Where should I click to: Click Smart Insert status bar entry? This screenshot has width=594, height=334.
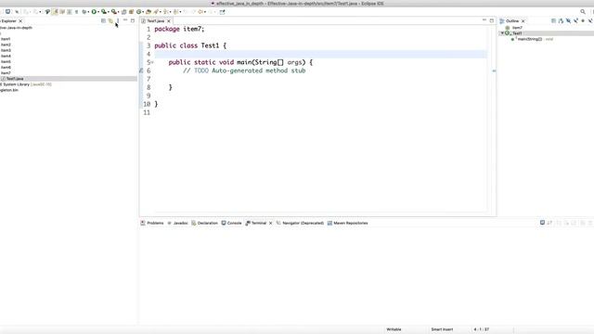pyautogui.click(x=442, y=329)
